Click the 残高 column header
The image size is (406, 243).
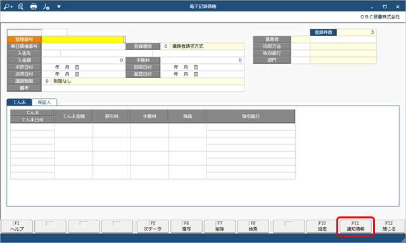[187, 116]
